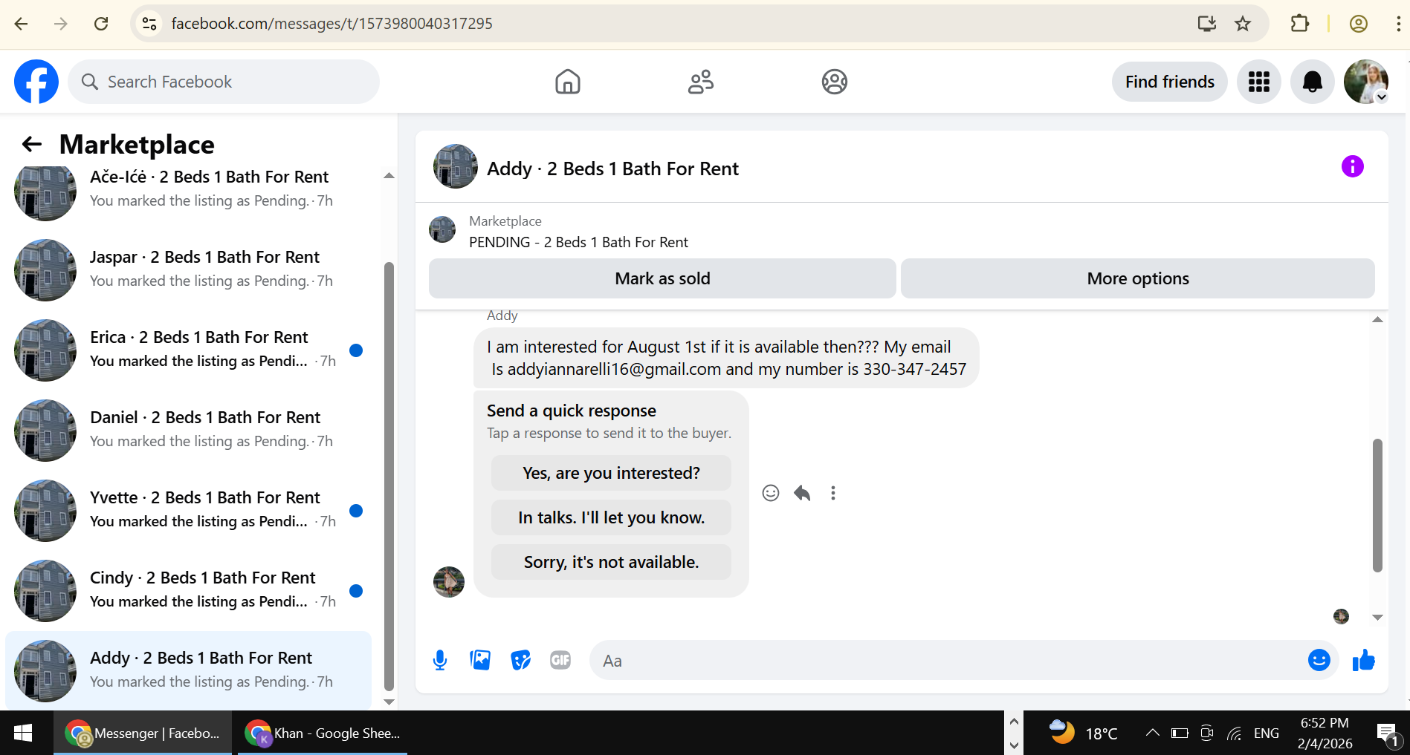Click the install app icon in address bar
Image resolution: width=1410 pixels, height=755 pixels.
pos(1207,24)
